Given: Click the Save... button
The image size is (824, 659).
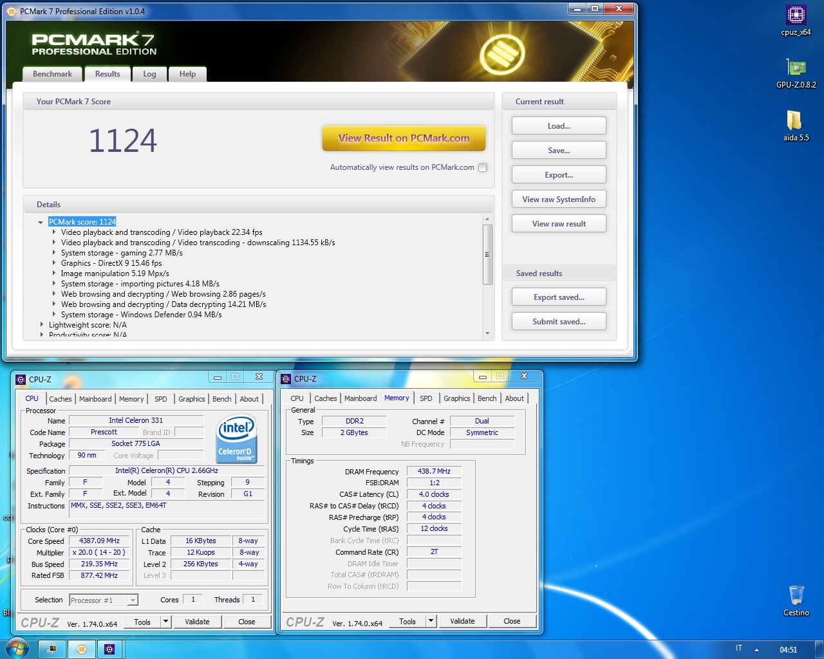Looking at the screenshot, I should coord(559,151).
